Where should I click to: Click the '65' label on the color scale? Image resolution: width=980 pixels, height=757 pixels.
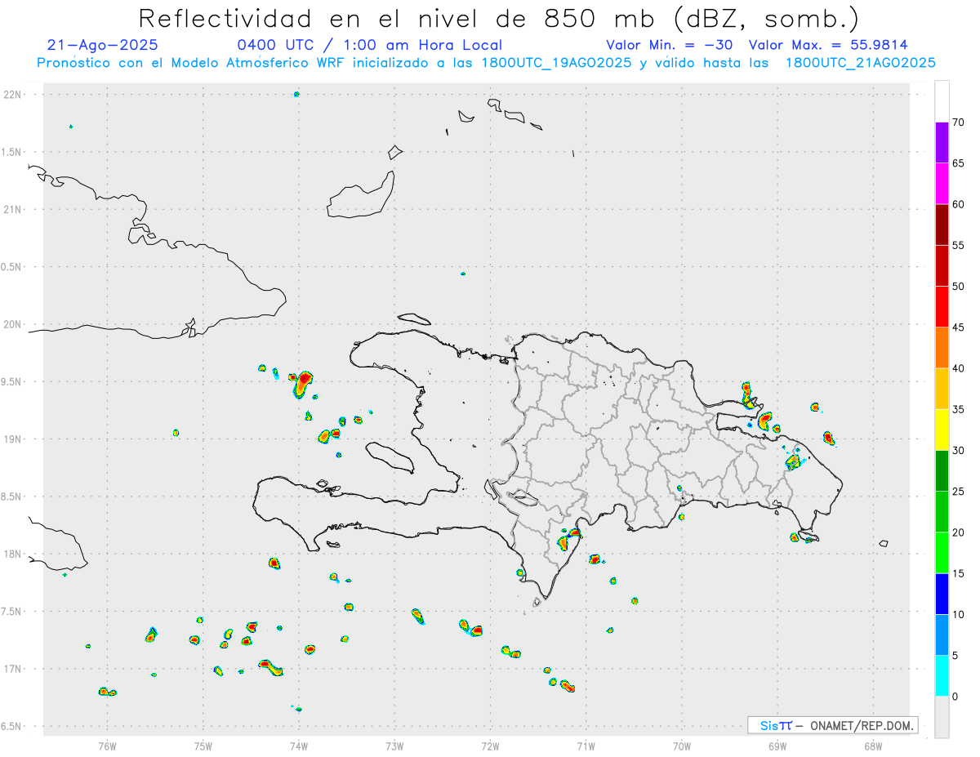[x=958, y=163]
